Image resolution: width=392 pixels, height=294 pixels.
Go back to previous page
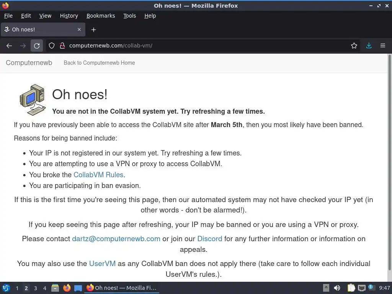coord(9,46)
